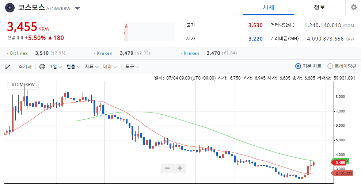The width and height of the screenshot is (361, 184).
Task: Open settings with the gear icon
Action: point(353,8)
